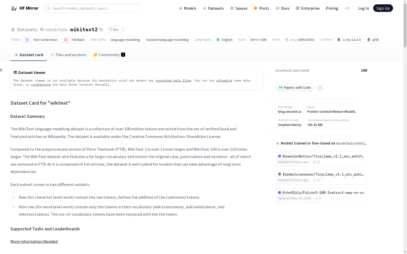
Task: Open Docs from the top navigation
Action: click(282, 8)
